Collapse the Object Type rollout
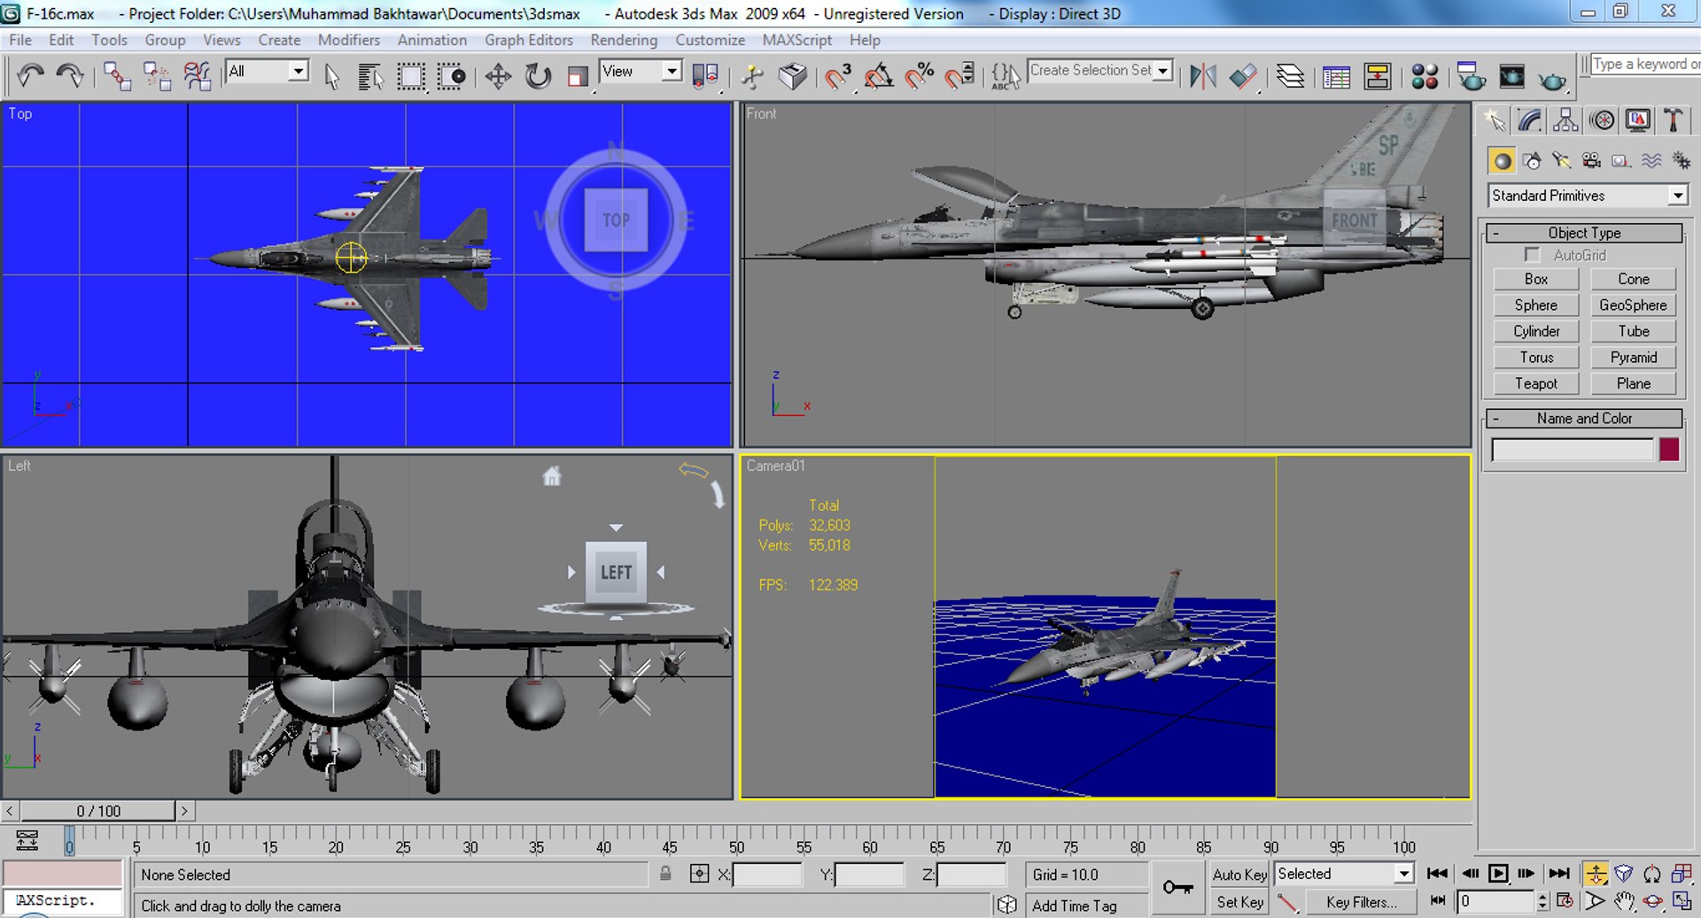This screenshot has width=1701, height=918. tap(1584, 233)
